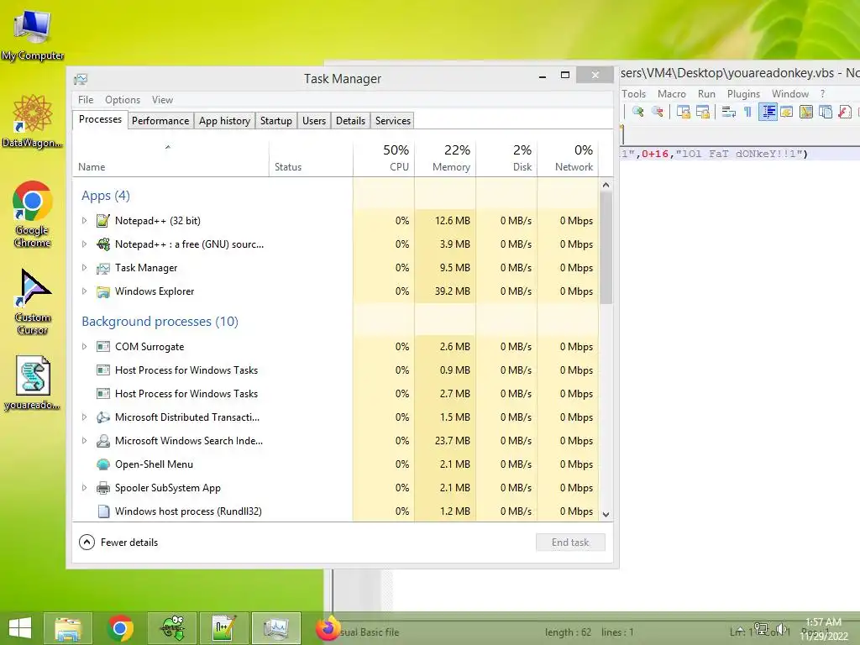Open DataWagon desktop shortcut
860x645 pixels.
33,121
